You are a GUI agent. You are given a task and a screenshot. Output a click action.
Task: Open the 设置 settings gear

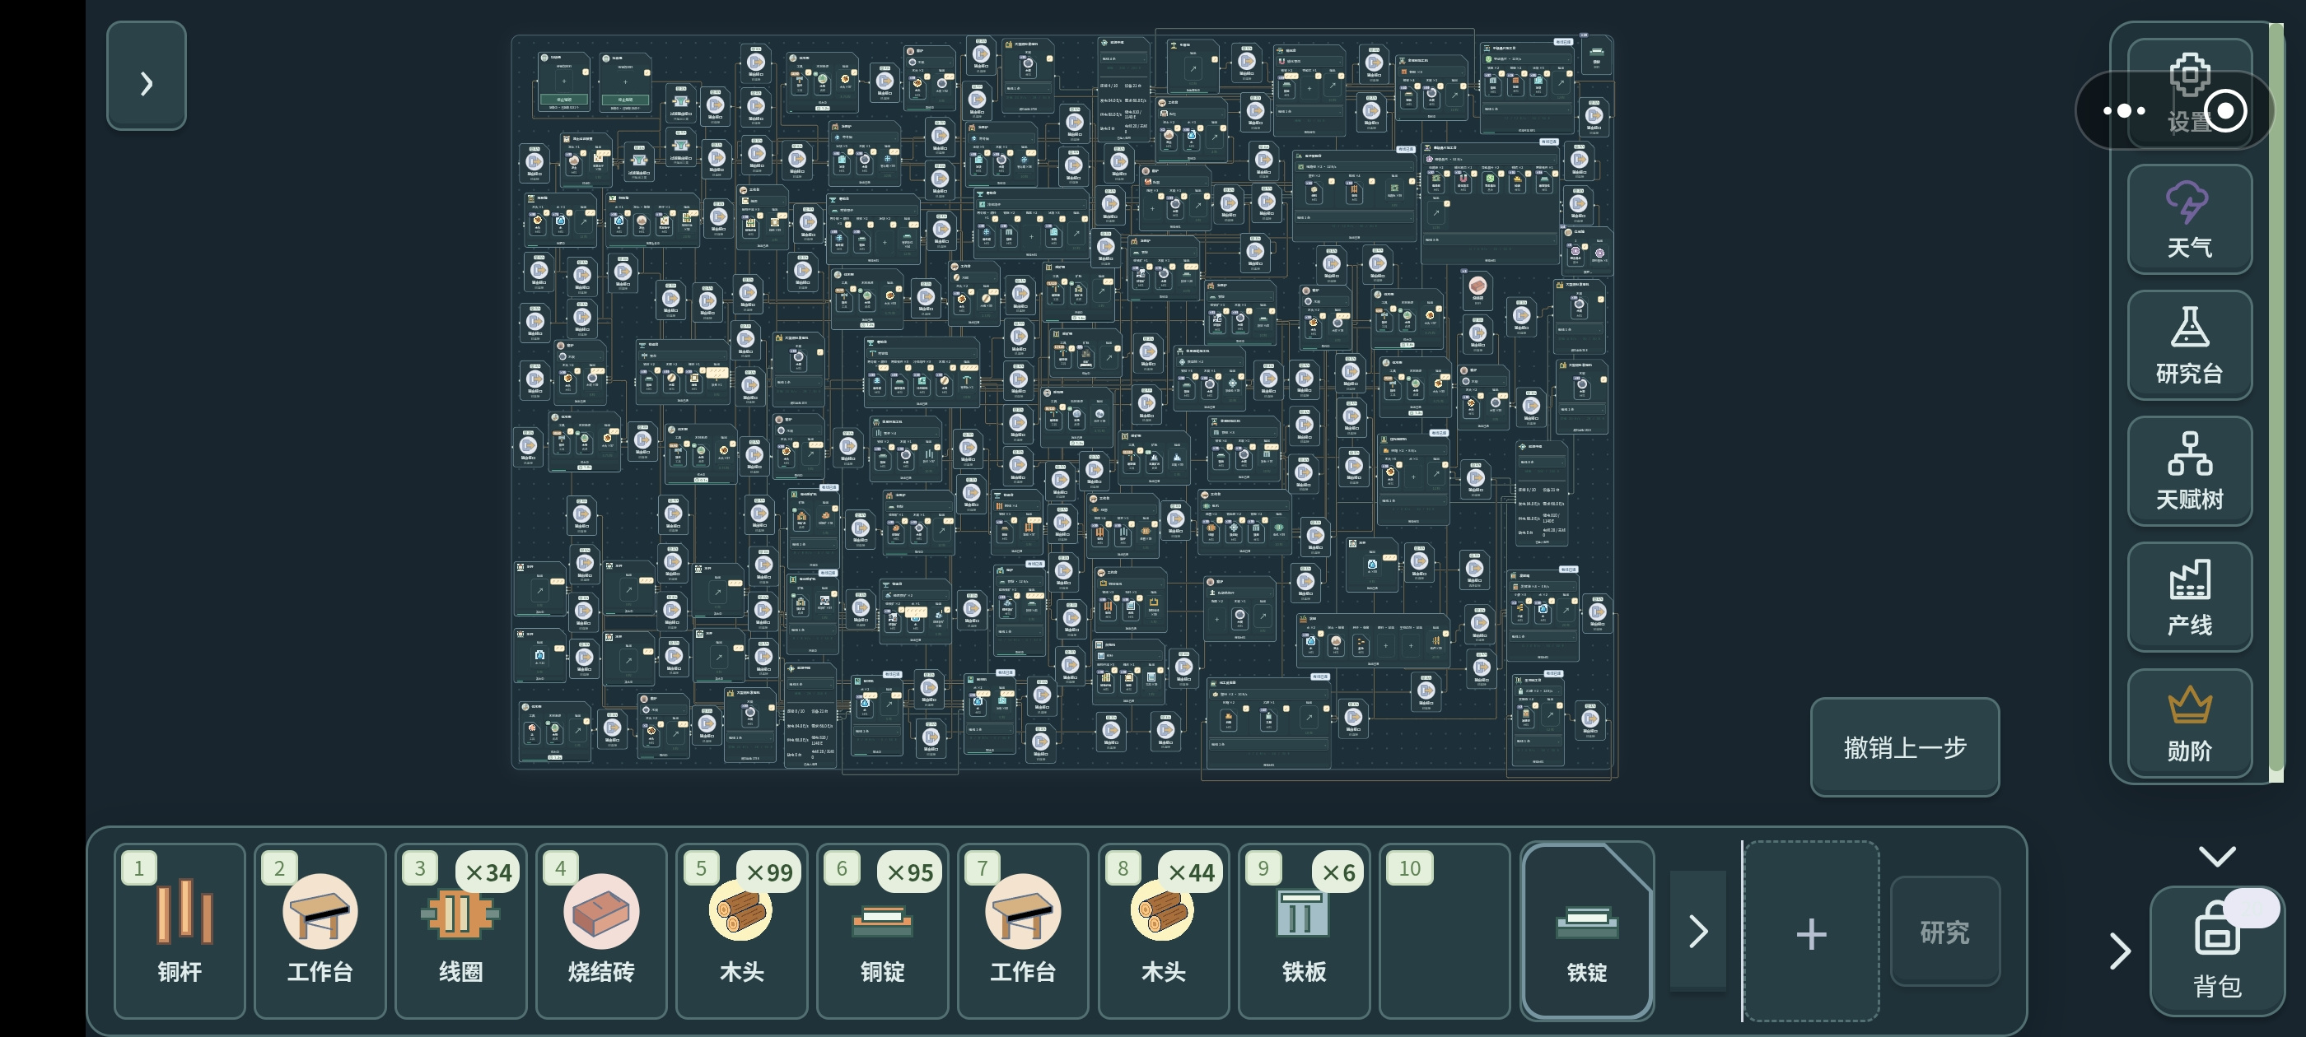2189,94
